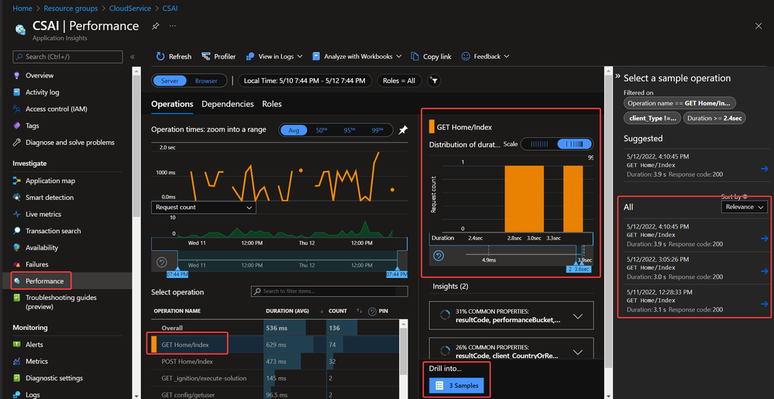The width and height of the screenshot is (774, 399).
Task: Open Logs in sidebar
Action: [x=33, y=394]
